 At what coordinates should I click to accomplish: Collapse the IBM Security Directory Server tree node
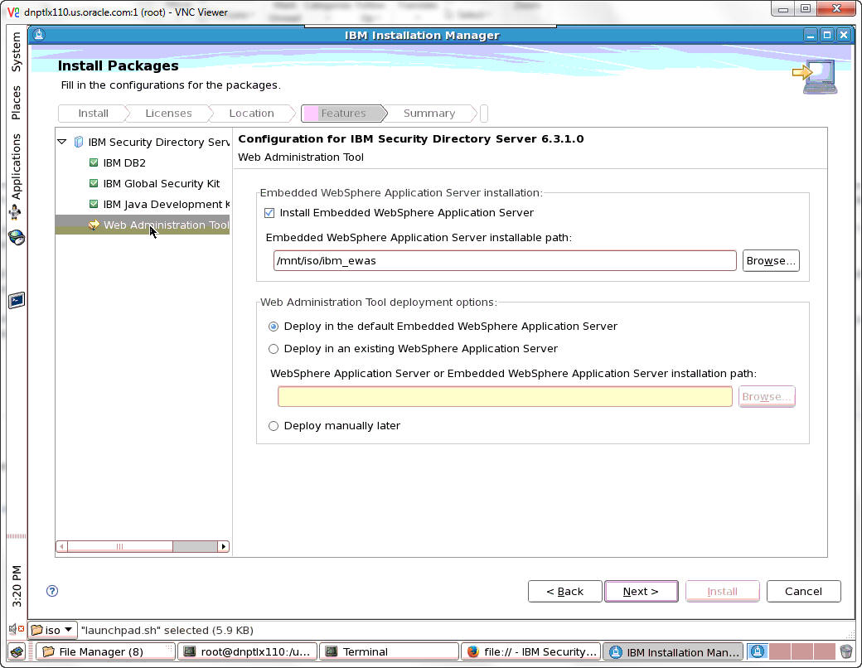coord(62,142)
